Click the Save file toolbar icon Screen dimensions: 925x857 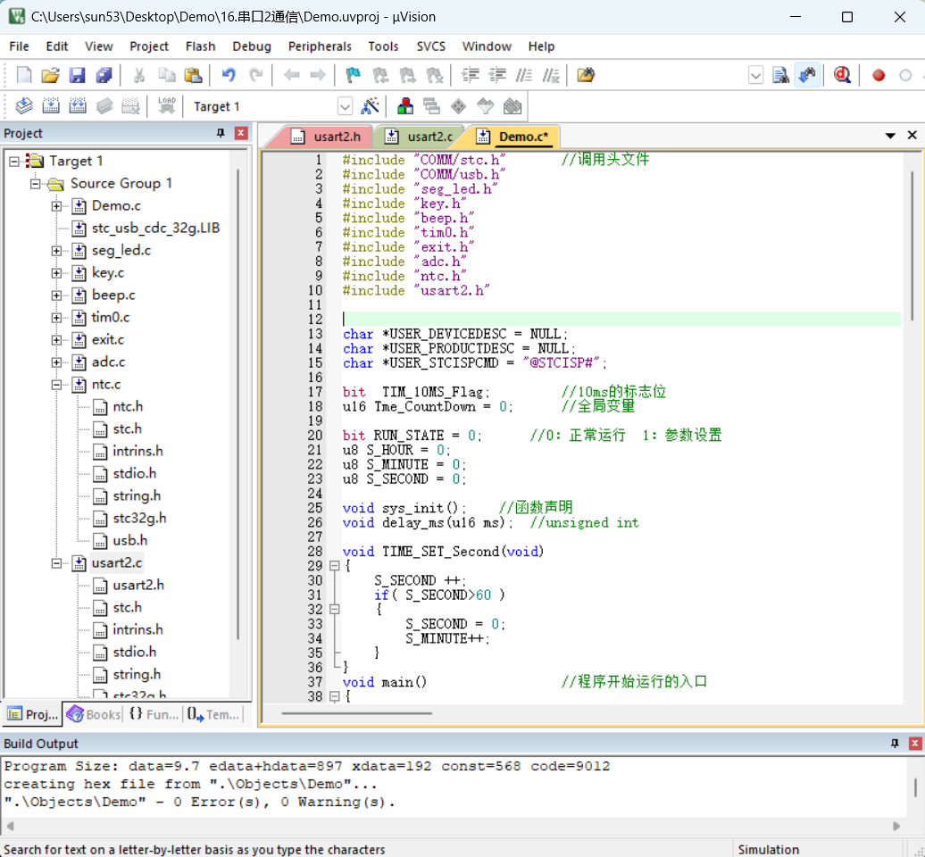click(78, 75)
